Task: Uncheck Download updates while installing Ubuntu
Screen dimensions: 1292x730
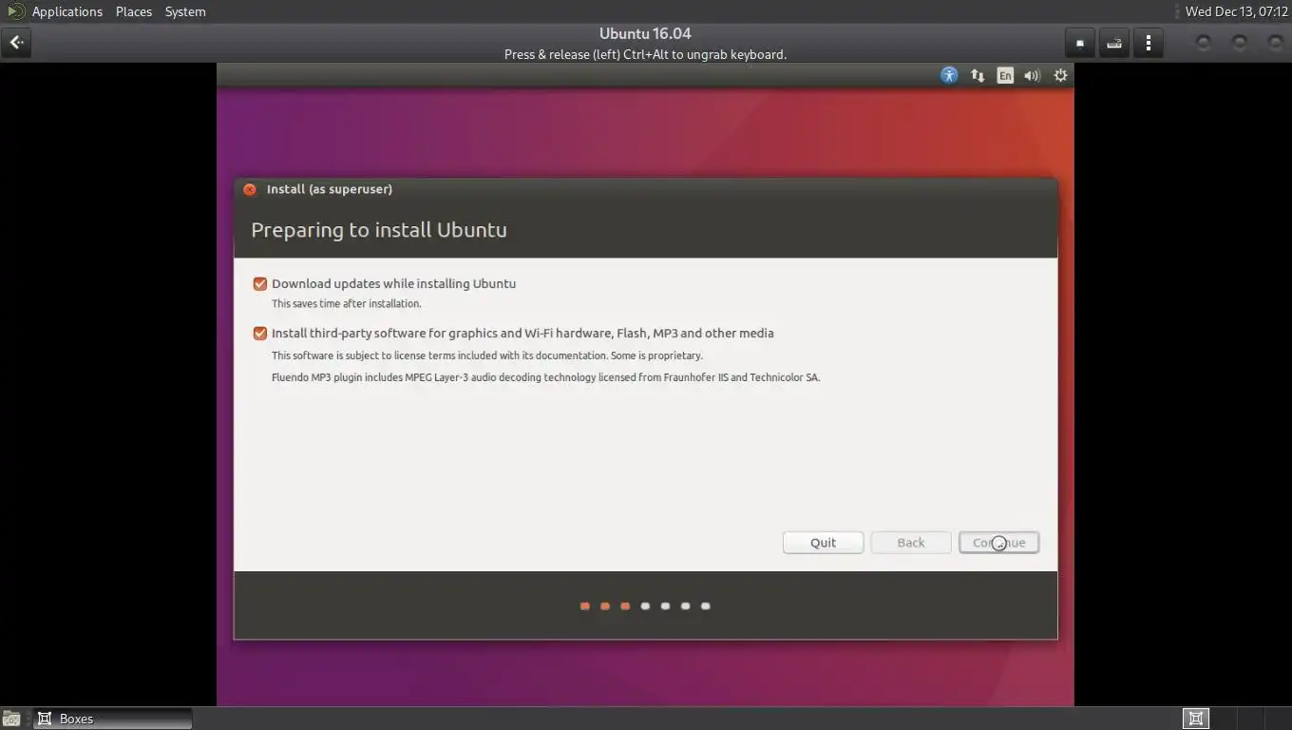Action: tap(260, 284)
